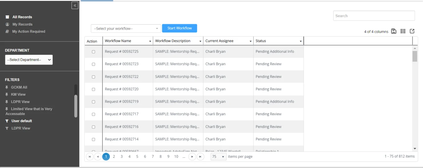
Task: Click the pin icon beside GCKM All
Action: (7, 87)
